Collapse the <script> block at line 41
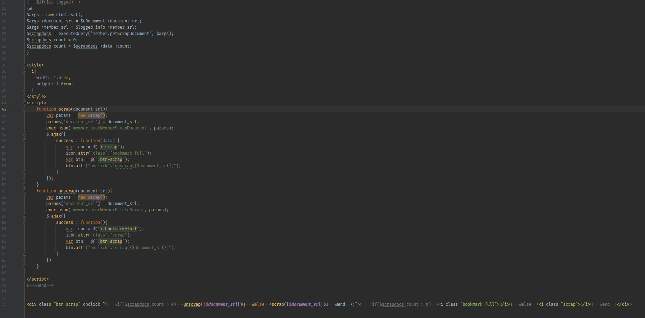This screenshot has height=318, width=645. [24, 103]
